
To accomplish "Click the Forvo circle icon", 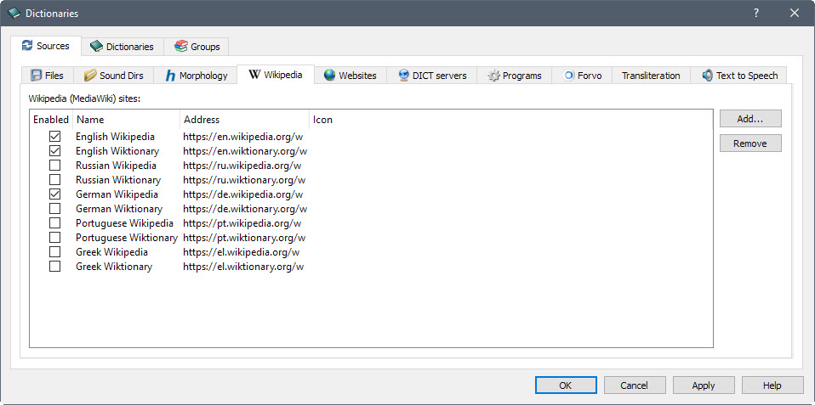I will (568, 76).
